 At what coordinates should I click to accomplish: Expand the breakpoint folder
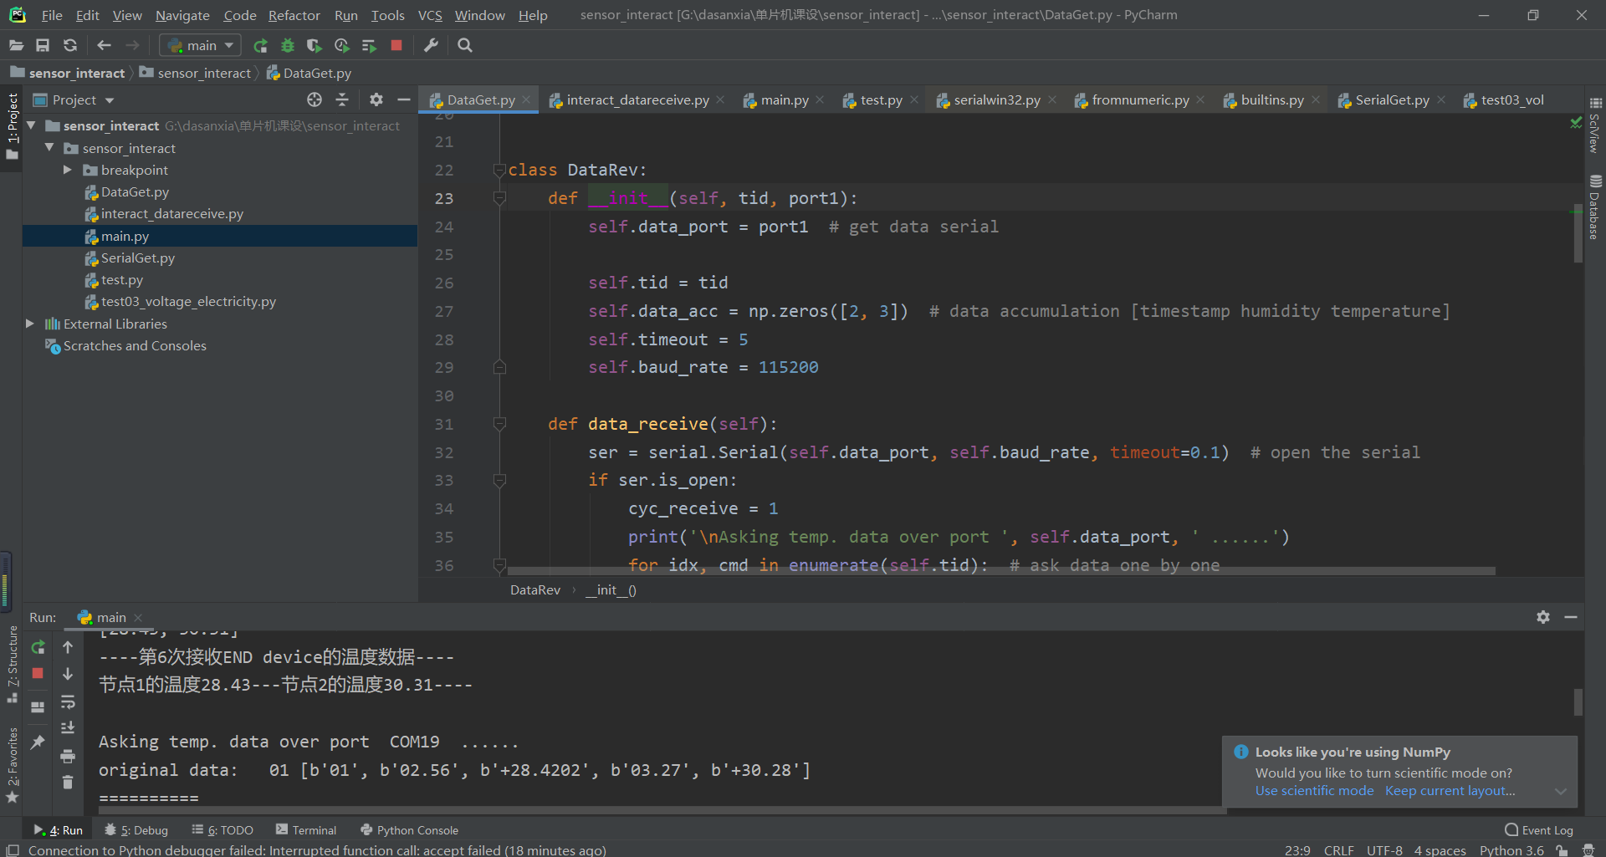pos(68,170)
